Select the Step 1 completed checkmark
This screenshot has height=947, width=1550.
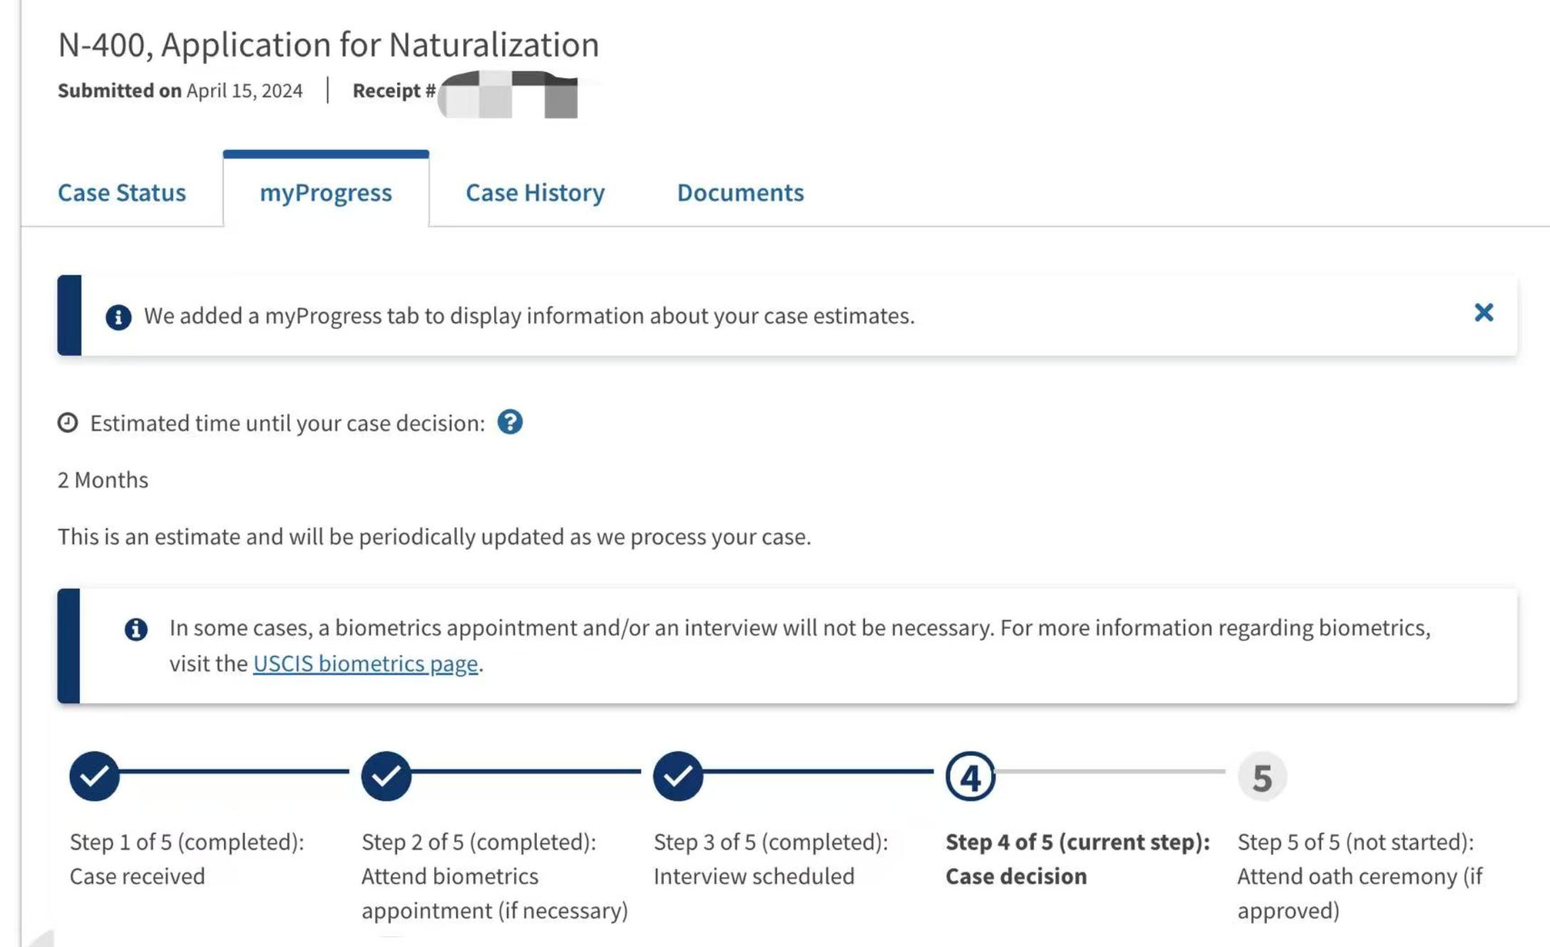[94, 776]
